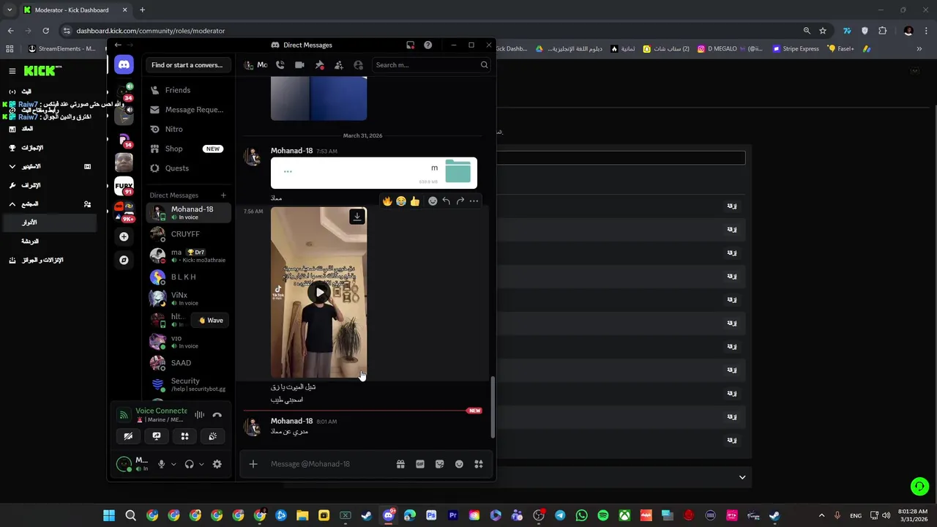
Task: Expand the chevron at bottom of Kick page
Action: point(742,477)
